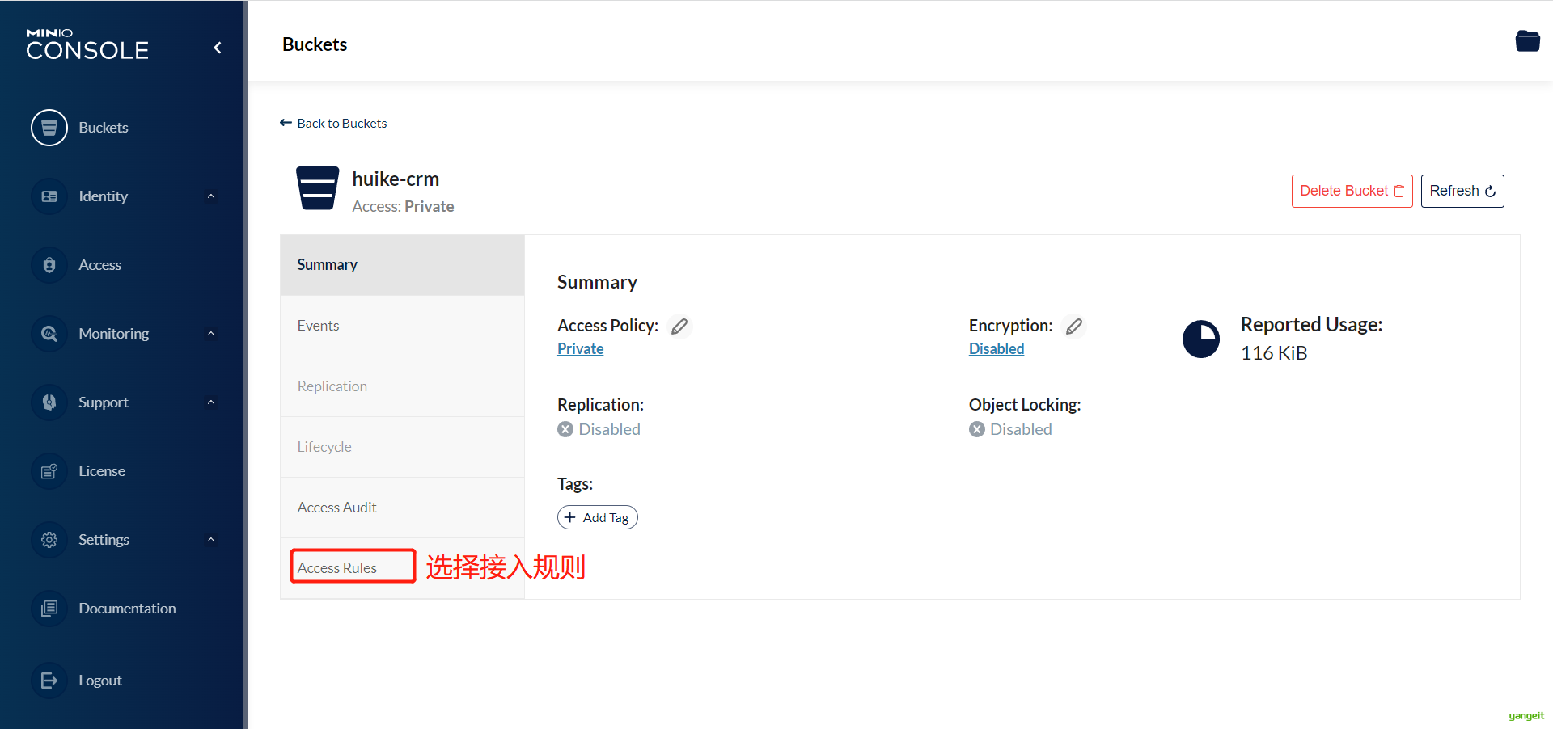Click the MinIO Console logo
The height and width of the screenshot is (729, 1553).
pyautogui.click(x=87, y=45)
